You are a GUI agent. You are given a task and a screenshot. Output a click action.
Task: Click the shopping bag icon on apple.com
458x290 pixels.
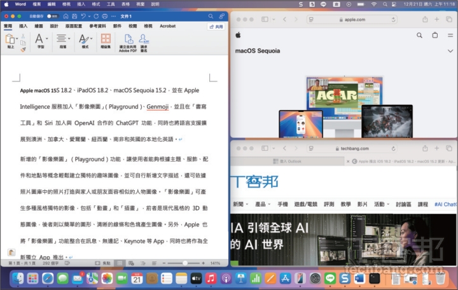click(x=435, y=35)
